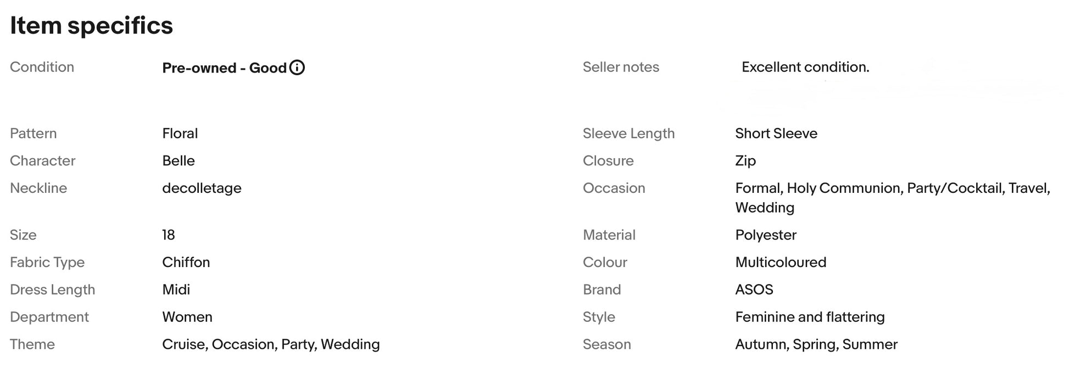Screen dimensions: 1069x373
Task: Click the Polyester material value
Action: [x=766, y=235]
